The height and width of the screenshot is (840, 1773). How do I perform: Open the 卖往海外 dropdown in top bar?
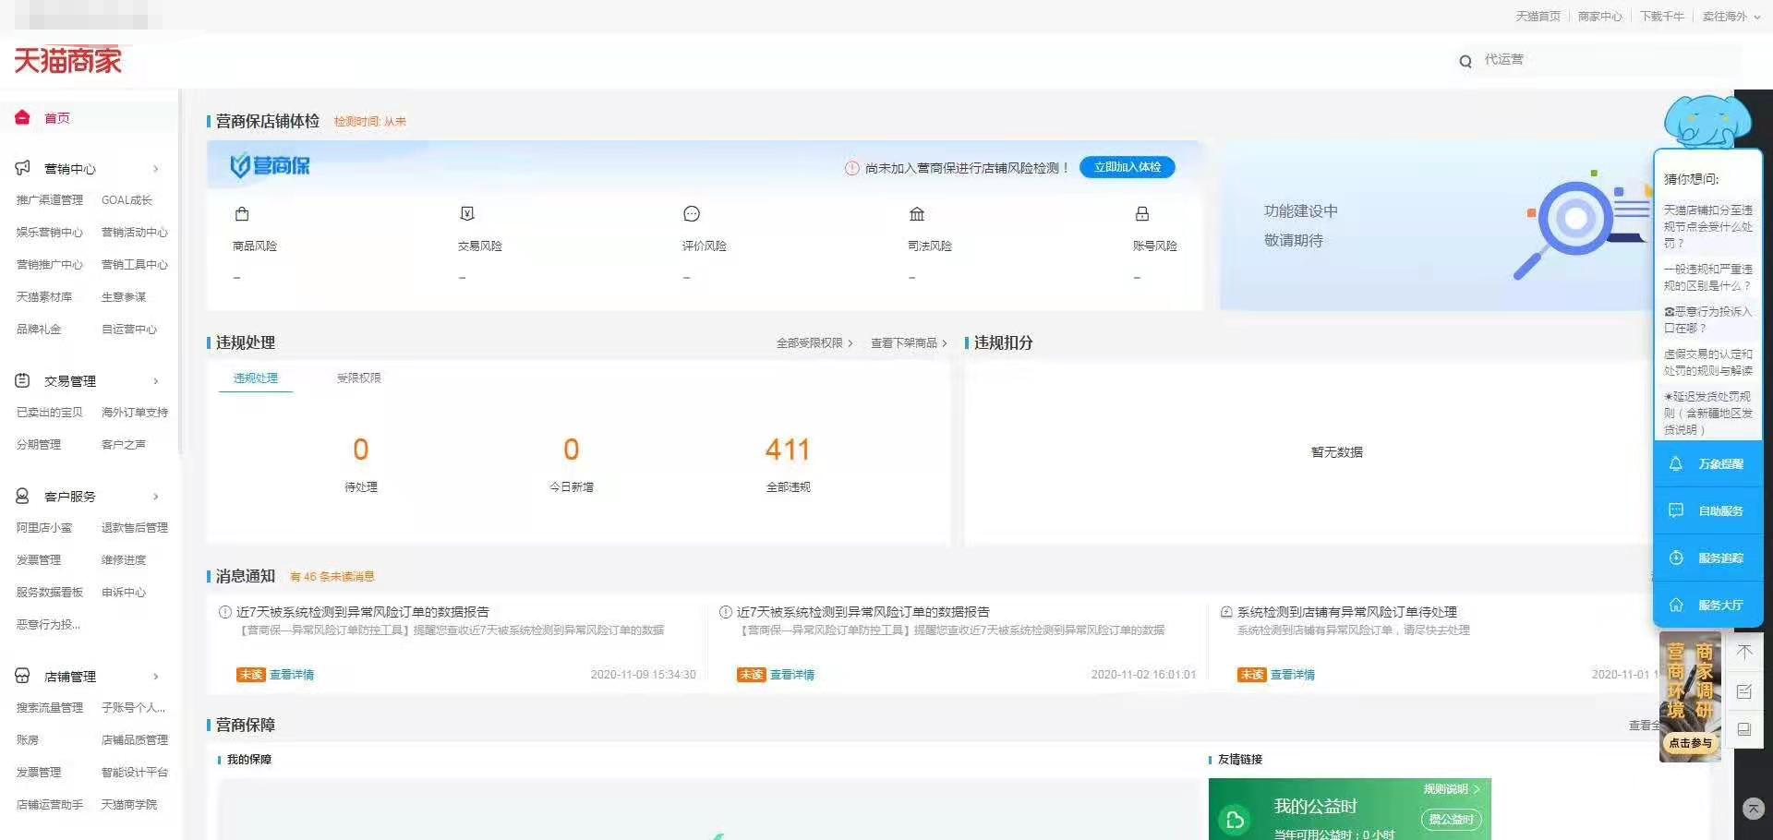(x=1731, y=17)
